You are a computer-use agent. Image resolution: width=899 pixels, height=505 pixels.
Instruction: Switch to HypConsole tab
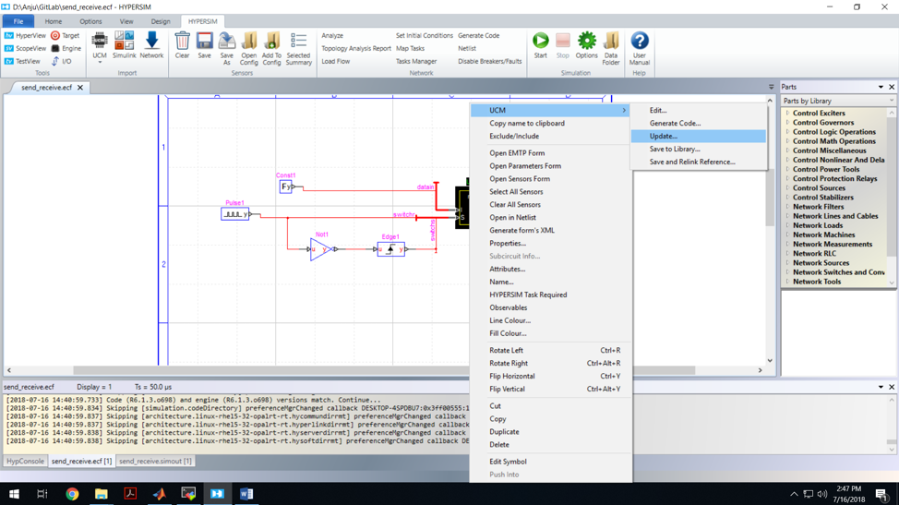pyautogui.click(x=25, y=461)
